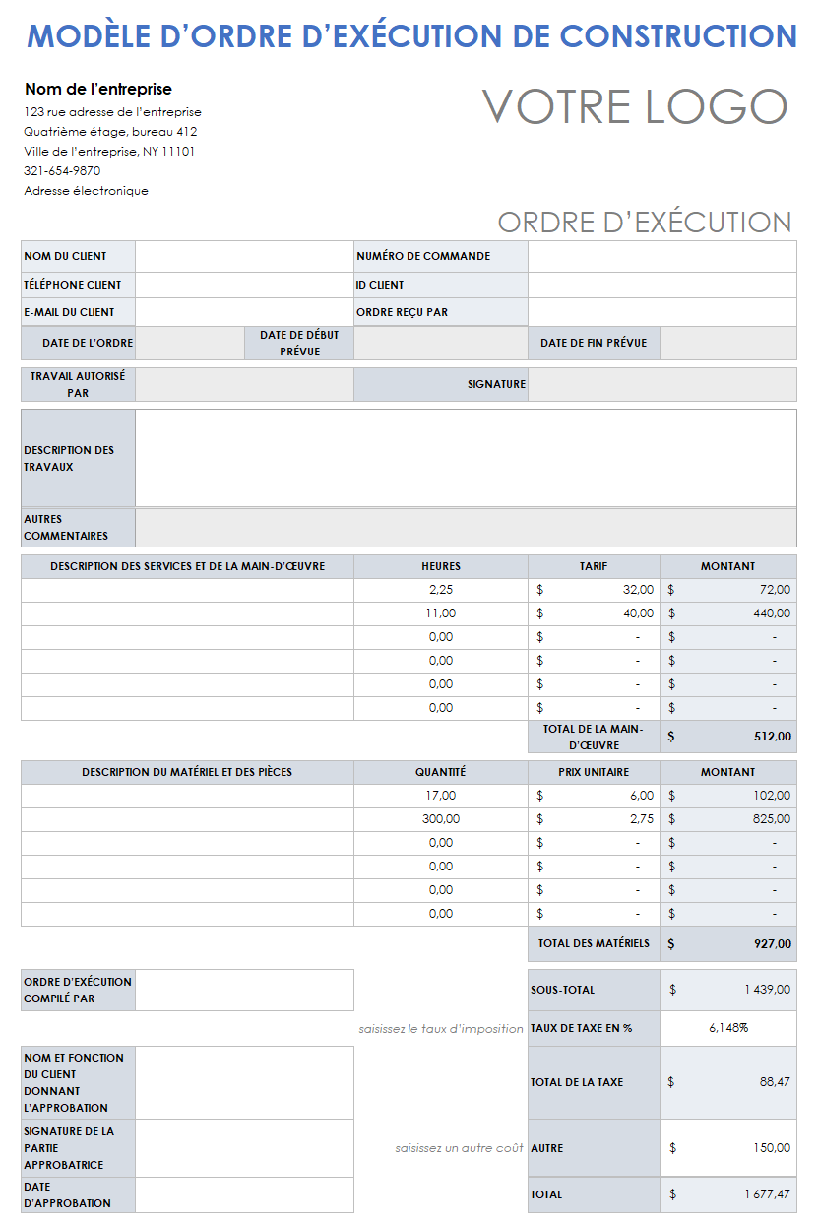Click the DATE DE FIN PRÉVUE field
Screen dimensions: 819x1223
733,343
